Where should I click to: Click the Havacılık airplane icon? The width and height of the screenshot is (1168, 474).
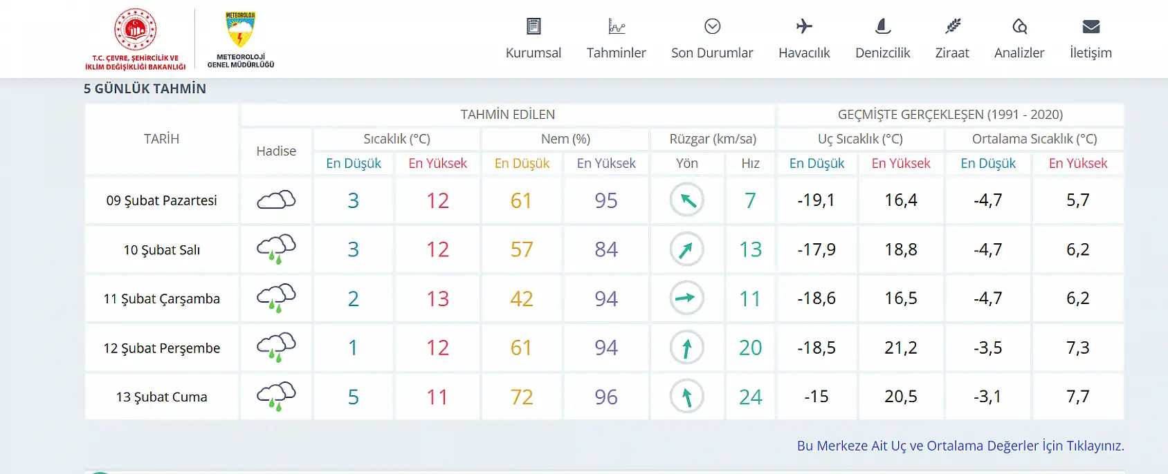pyautogui.click(x=804, y=27)
